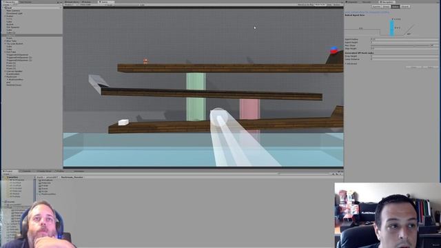The image size is (441, 248).
Task: Click the Assets breadcrumb in Project panel
Action: (x=40, y=177)
